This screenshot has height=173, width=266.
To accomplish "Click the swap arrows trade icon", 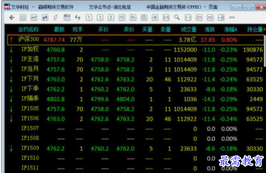I will tap(78, 17).
